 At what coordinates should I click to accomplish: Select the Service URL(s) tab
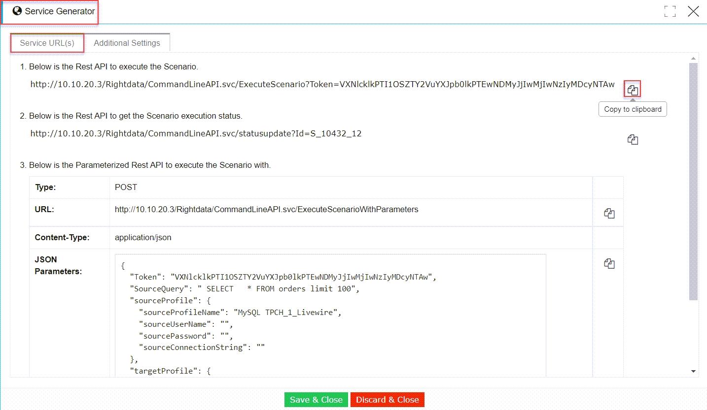[x=47, y=43]
